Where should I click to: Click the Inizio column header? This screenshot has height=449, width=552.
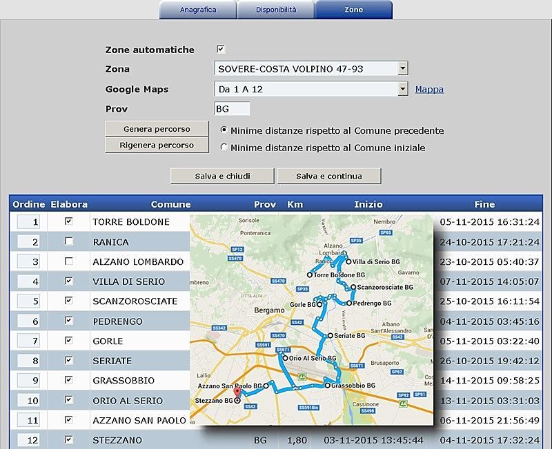pos(368,204)
